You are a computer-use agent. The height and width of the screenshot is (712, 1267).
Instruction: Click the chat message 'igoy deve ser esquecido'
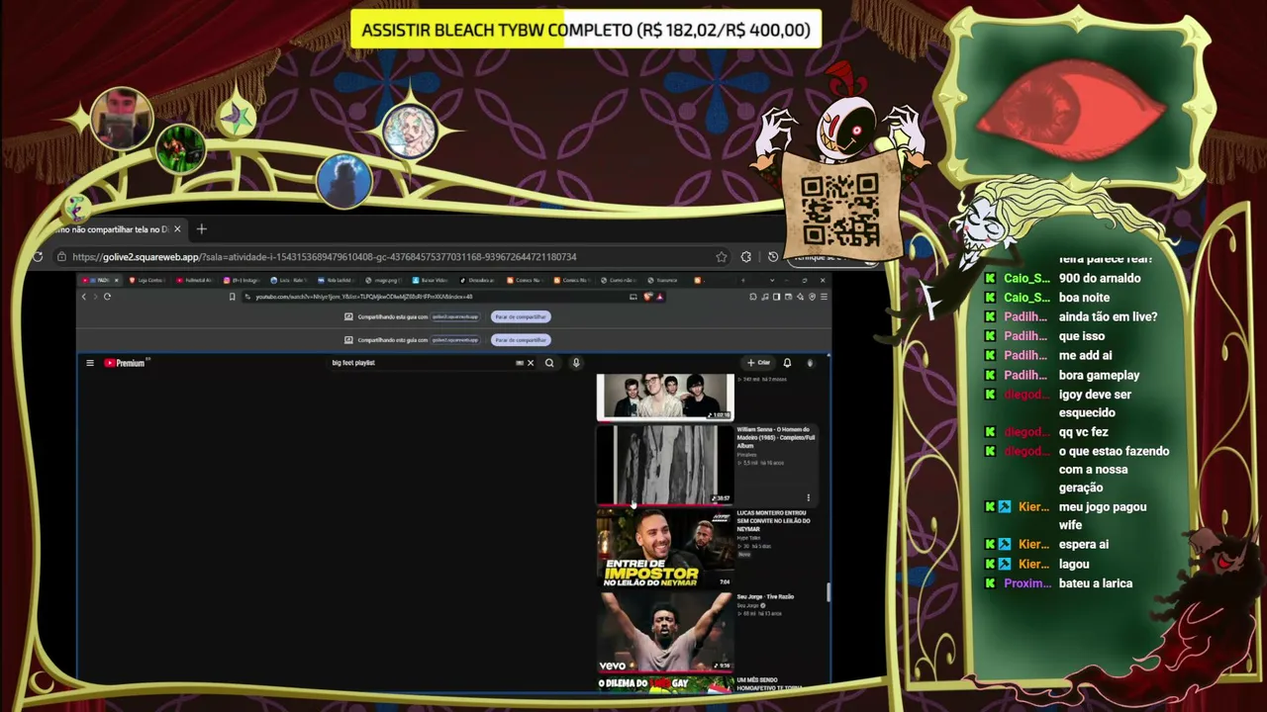click(x=1095, y=403)
